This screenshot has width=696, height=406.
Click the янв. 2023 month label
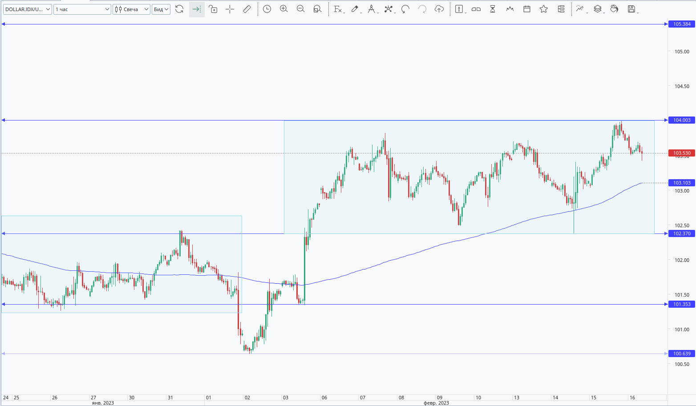tap(103, 403)
